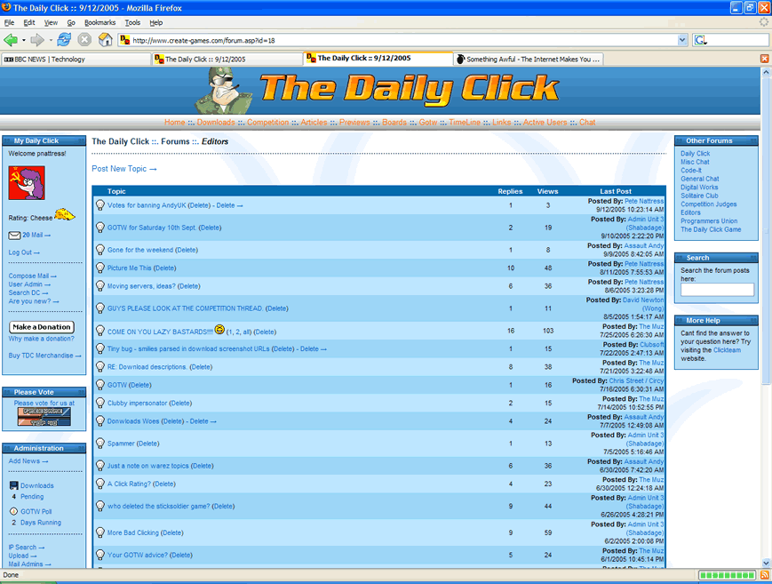Click the user avatar image

coord(27,183)
